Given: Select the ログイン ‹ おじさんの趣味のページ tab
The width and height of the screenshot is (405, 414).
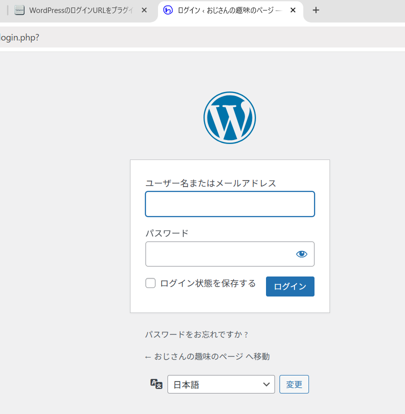Looking at the screenshot, I should tap(230, 10).
